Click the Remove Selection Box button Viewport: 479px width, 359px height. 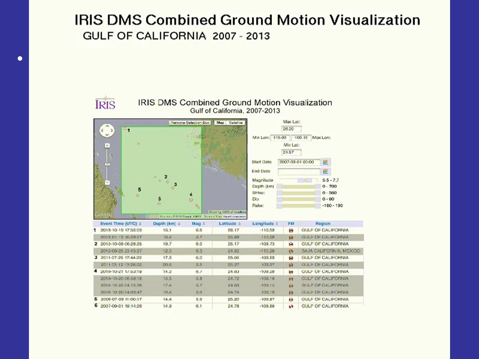pos(190,123)
